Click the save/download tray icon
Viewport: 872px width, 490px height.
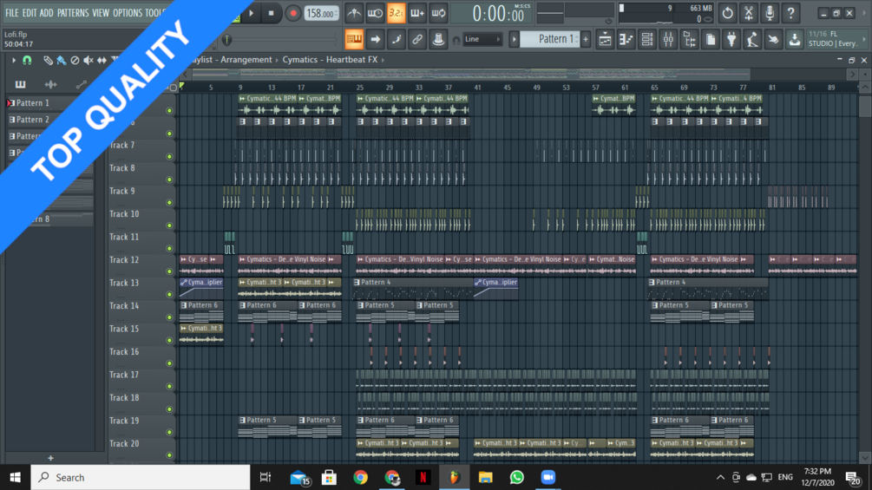(x=795, y=39)
